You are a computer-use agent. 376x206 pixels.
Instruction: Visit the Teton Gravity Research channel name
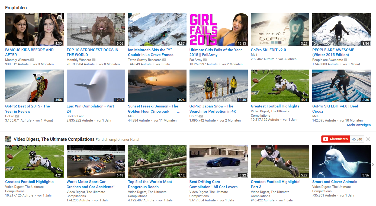[x=145, y=60]
